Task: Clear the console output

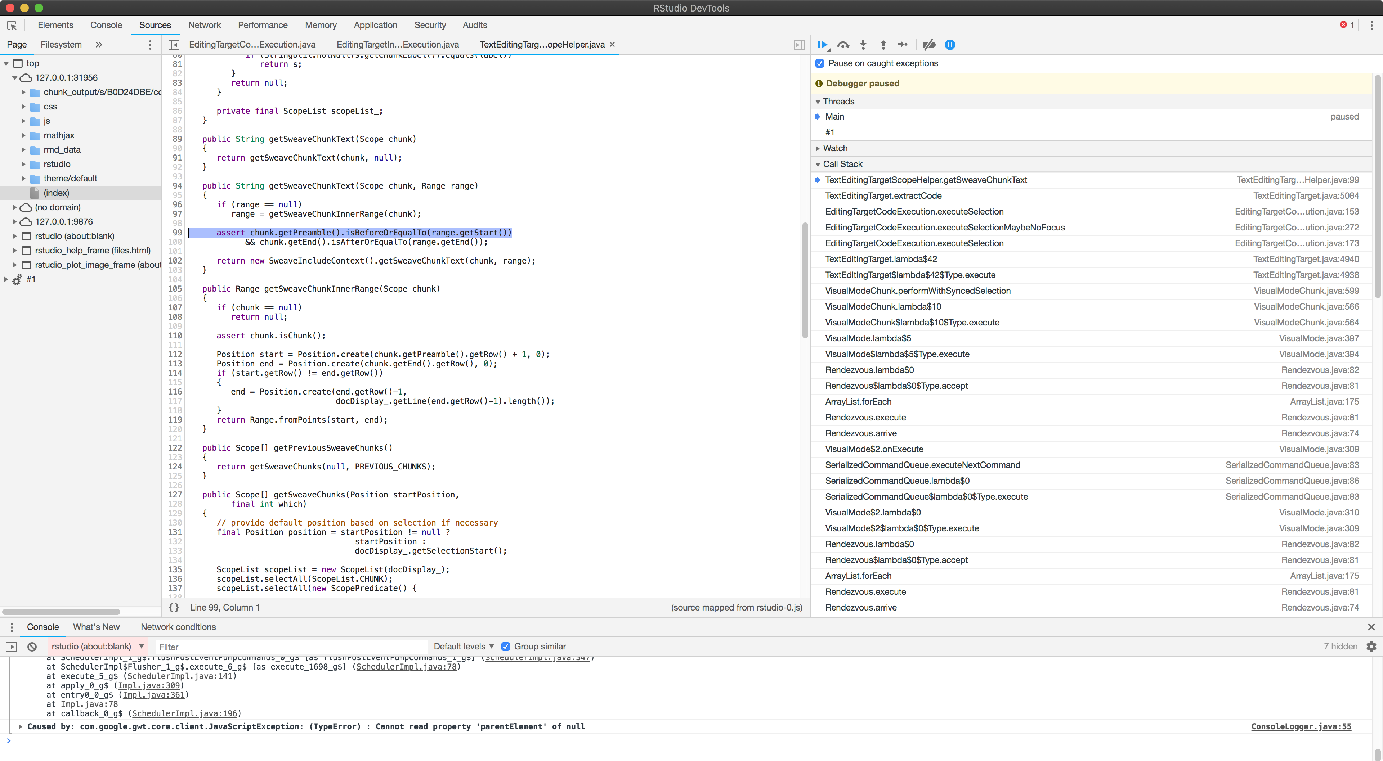Action: (32, 646)
